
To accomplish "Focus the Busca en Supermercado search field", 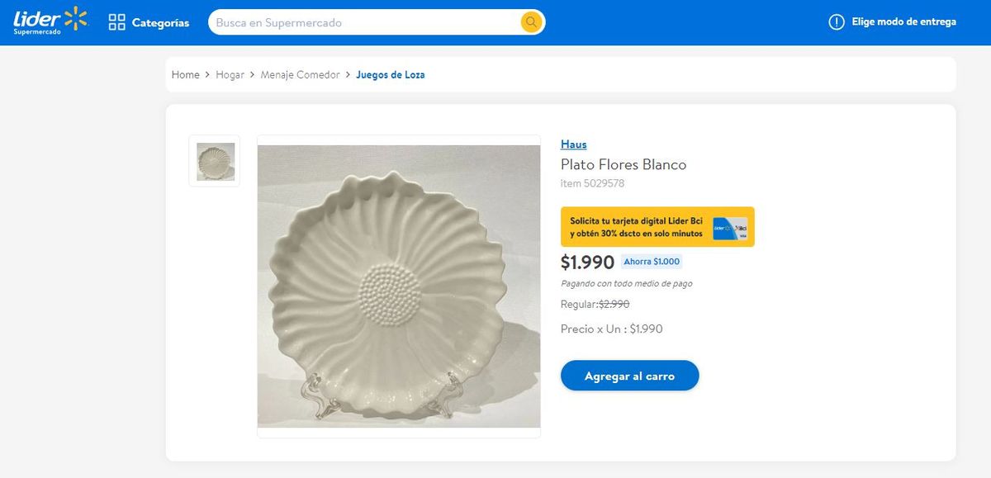I will point(363,22).
